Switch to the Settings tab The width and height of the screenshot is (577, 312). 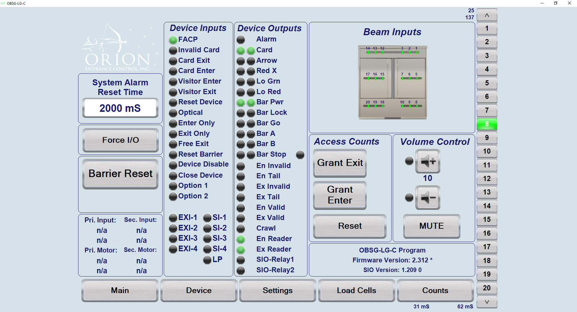[x=277, y=290]
